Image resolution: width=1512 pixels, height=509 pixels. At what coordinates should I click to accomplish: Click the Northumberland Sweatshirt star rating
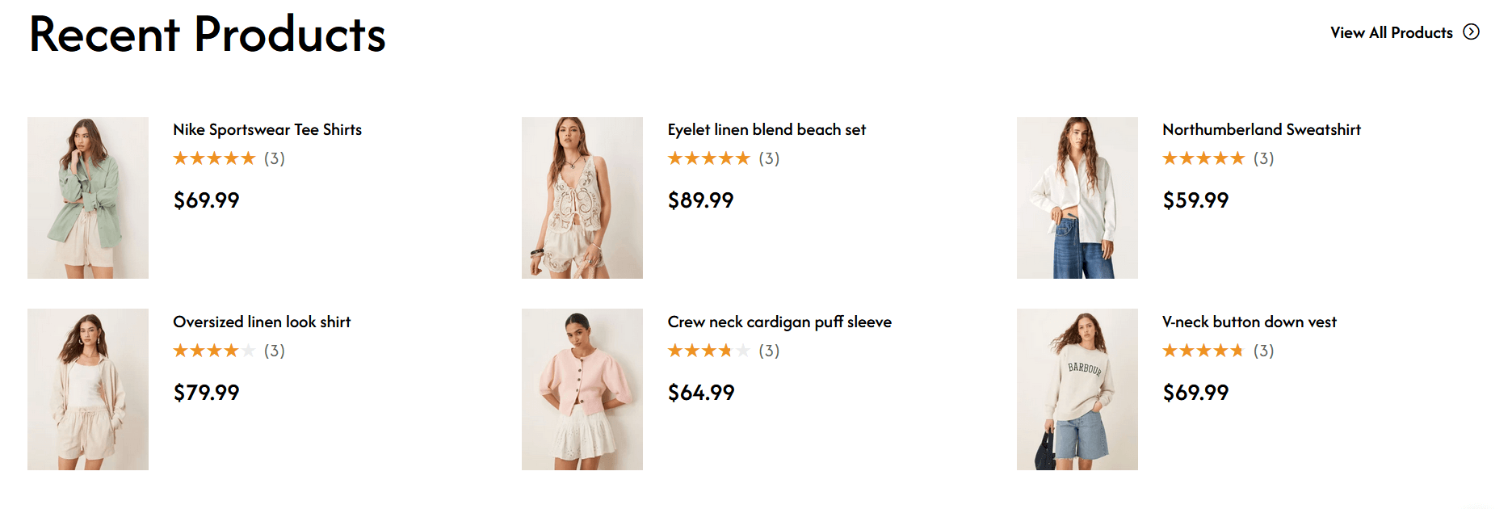point(1203,158)
